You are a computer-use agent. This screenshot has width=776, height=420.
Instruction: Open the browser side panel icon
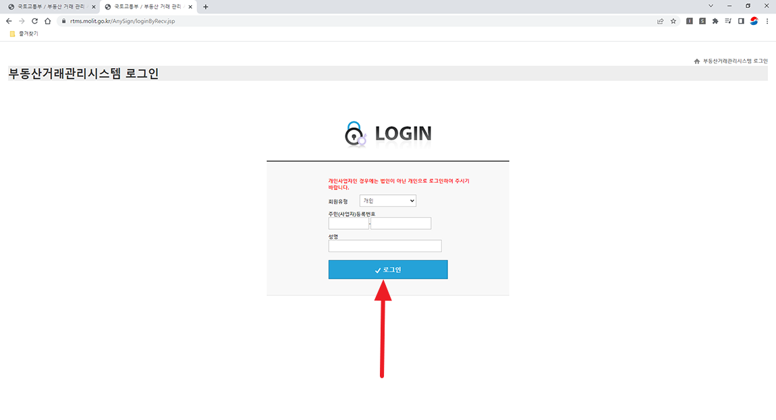coord(741,22)
